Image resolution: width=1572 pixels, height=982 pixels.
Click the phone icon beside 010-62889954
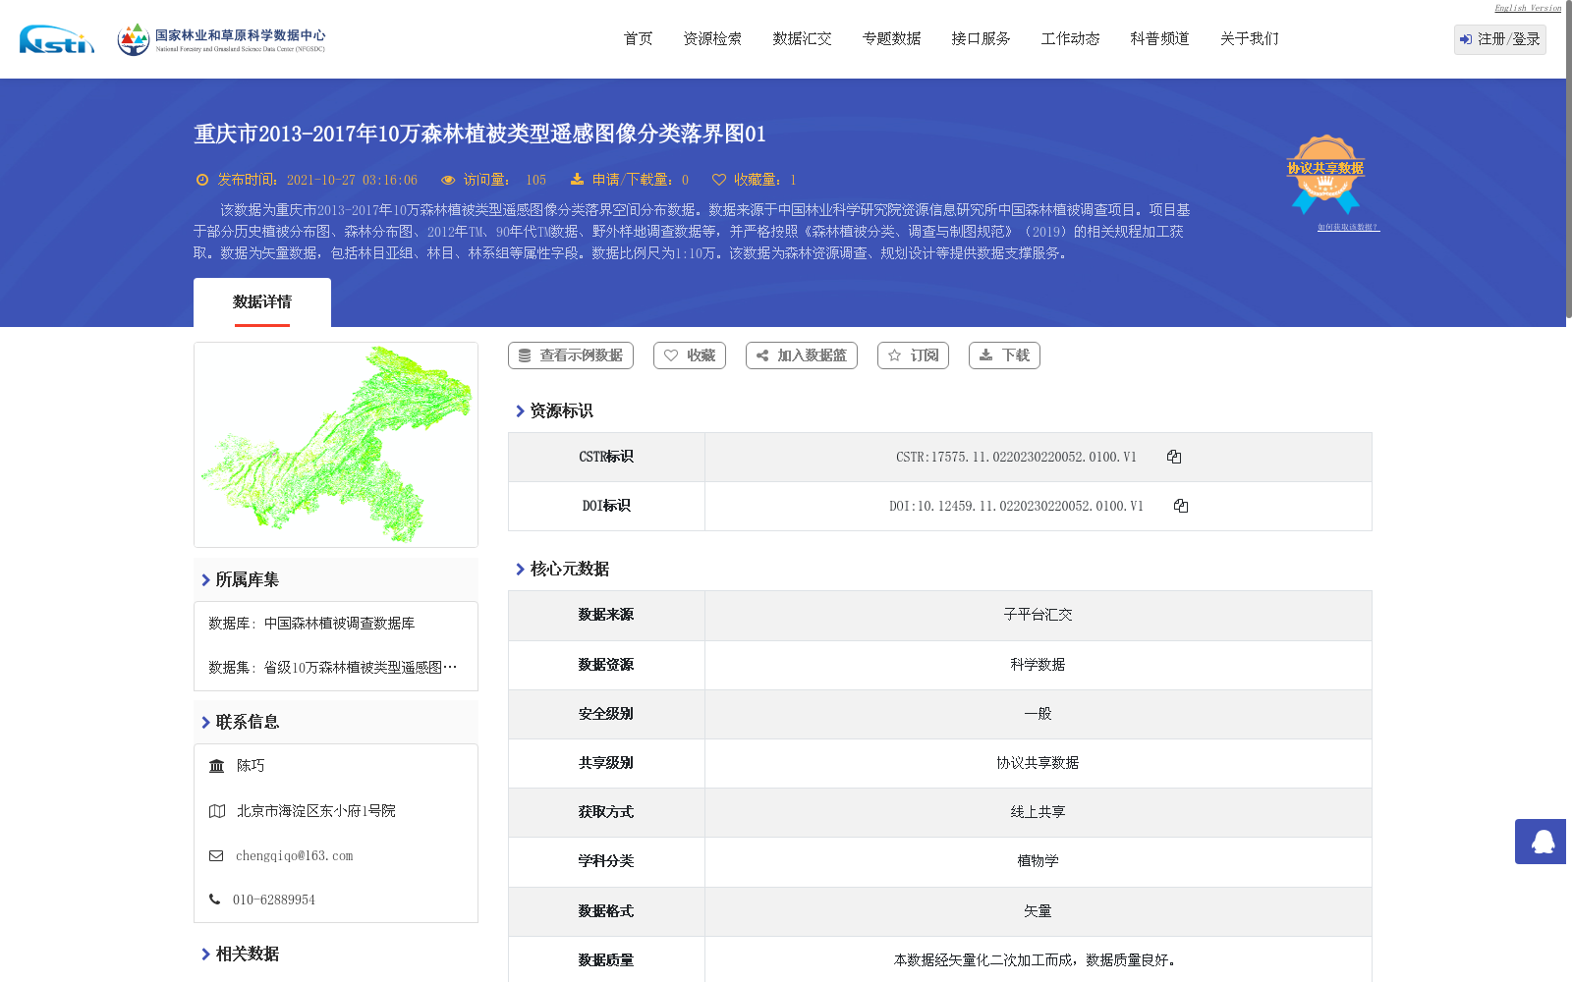214,900
